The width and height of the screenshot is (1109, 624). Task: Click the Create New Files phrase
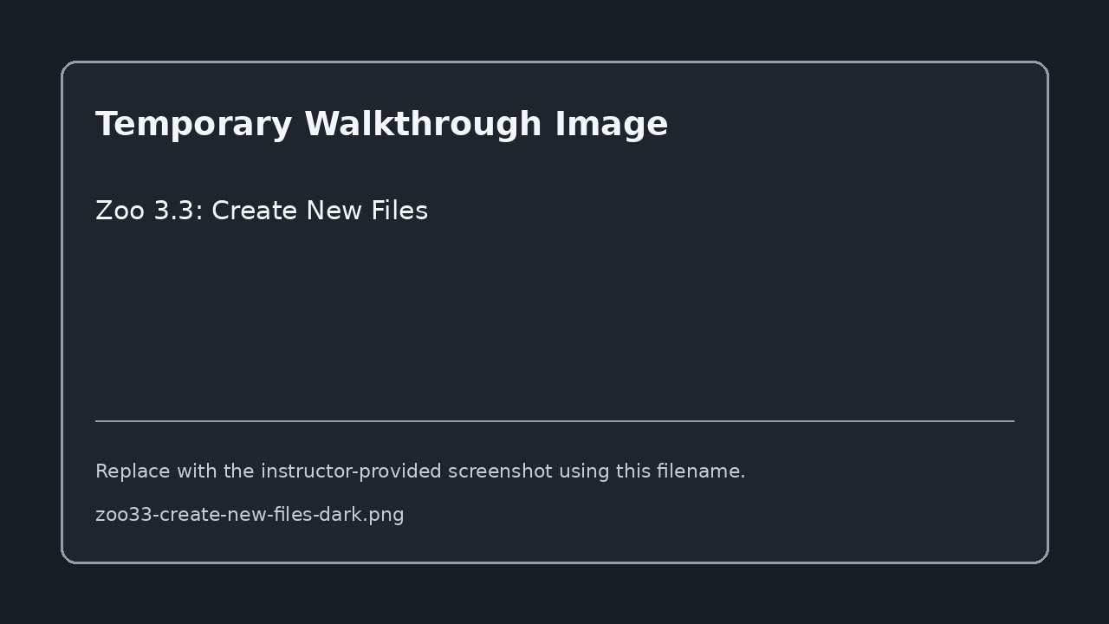[x=320, y=211]
